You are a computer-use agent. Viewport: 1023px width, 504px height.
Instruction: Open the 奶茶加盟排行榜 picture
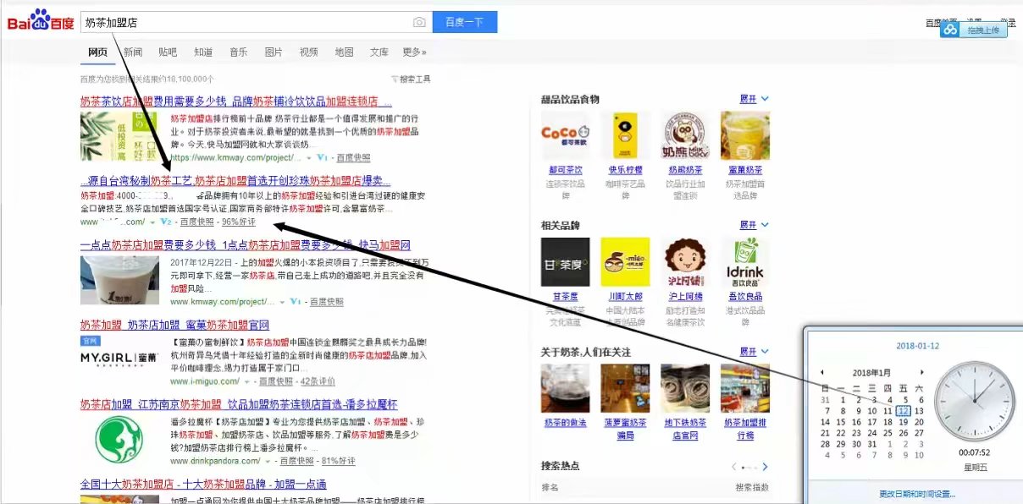745,388
